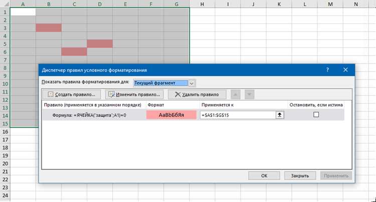Select row 7 header

point(5,60)
